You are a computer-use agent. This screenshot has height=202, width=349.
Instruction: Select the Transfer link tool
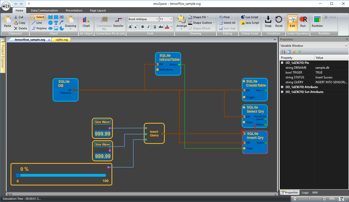(x=118, y=22)
